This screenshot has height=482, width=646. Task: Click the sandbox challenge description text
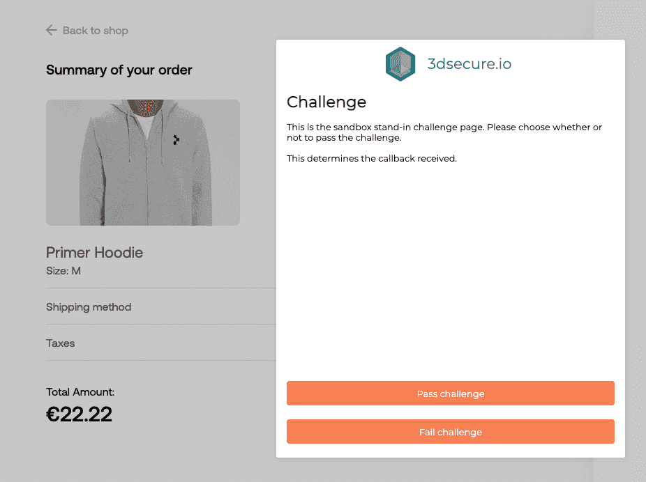pos(444,132)
